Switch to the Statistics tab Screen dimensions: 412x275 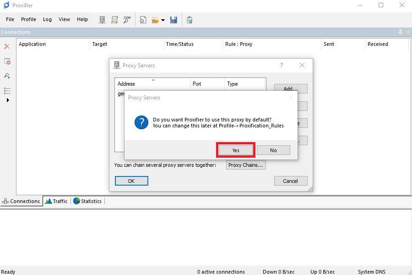point(87,201)
